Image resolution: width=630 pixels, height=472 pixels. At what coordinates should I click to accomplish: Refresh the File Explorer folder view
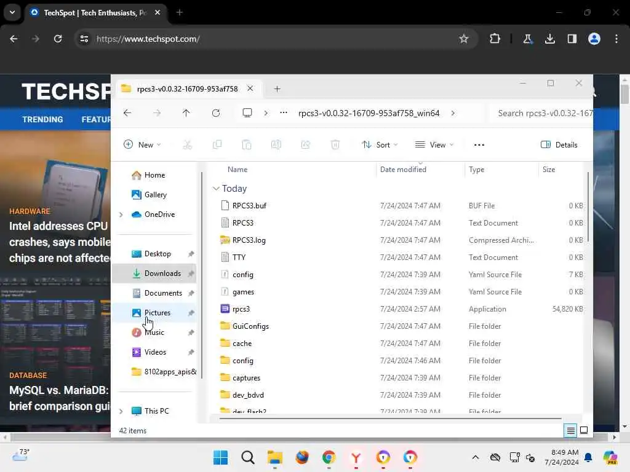(x=216, y=113)
